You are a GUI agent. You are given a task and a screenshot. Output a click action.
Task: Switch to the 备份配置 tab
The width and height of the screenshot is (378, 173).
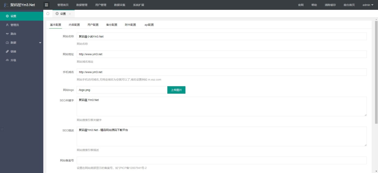tap(111, 25)
